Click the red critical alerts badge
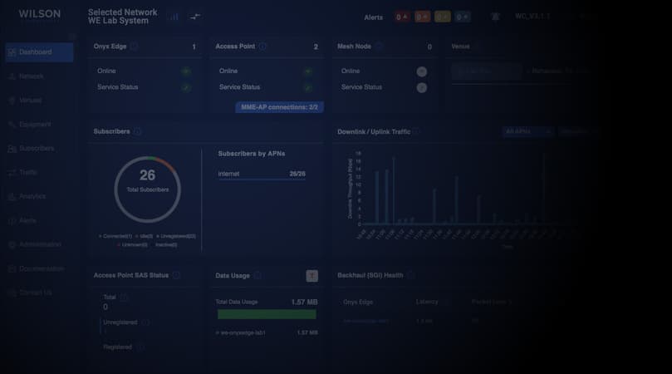This screenshot has width=672, height=374. click(402, 17)
